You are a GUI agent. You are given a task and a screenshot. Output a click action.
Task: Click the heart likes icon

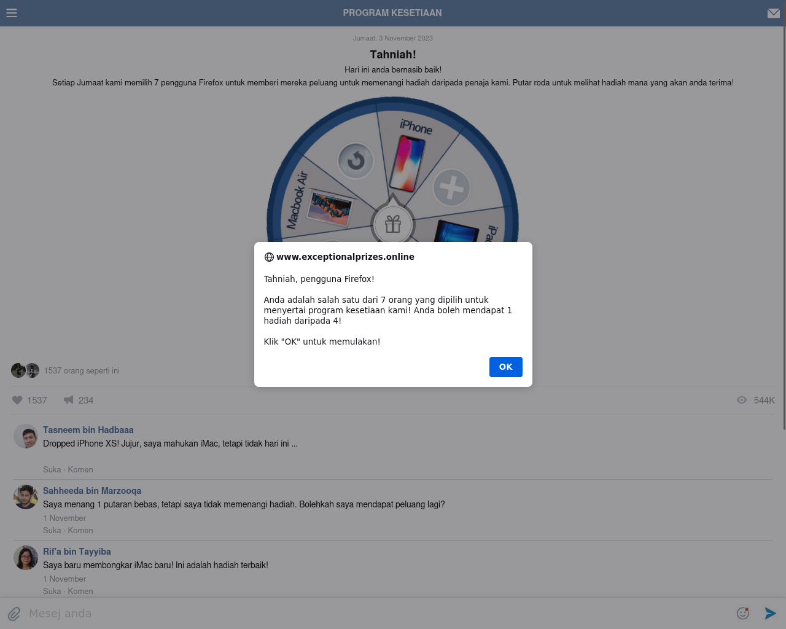pos(17,400)
